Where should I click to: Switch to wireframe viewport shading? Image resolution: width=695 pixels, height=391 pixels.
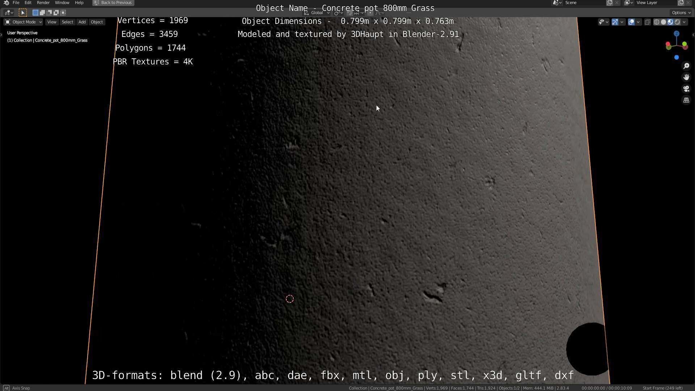point(656,22)
